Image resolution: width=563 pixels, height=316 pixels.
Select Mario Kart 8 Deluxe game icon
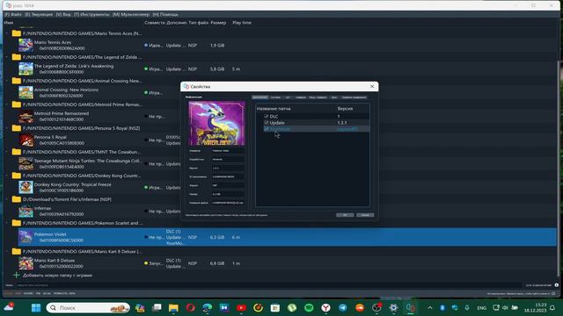[26, 263]
